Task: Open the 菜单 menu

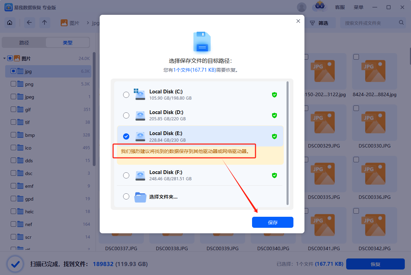Action: coord(358,7)
